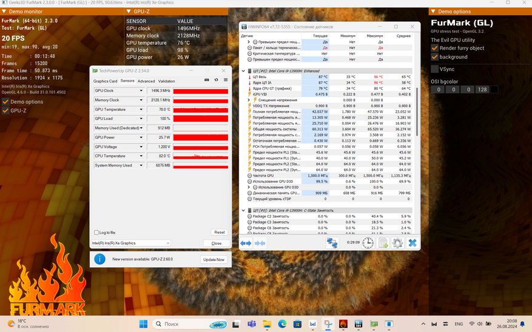This screenshot has height=332, width=532.
Task: Open Intel Iris Xe Graphics device selector
Action: pos(131,243)
